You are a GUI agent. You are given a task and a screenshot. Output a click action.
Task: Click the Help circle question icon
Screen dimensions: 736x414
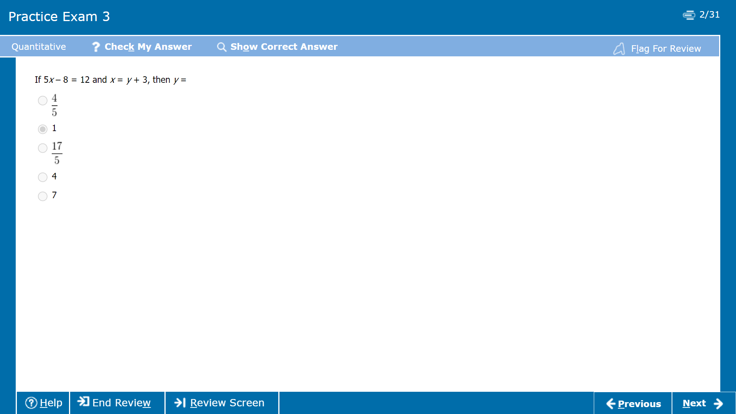[31, 403]
